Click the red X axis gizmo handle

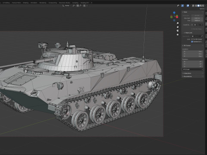coord(177,17)
